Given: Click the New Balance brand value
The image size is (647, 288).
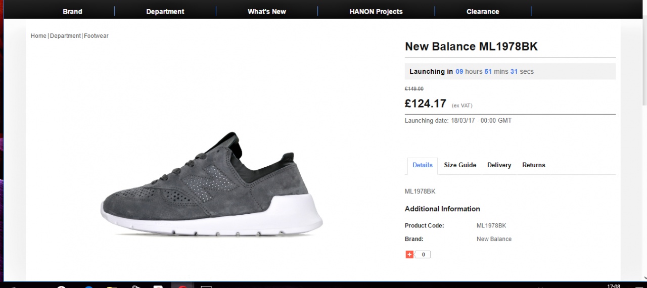Looking at the screenshot, I should (x=494, y=239).
